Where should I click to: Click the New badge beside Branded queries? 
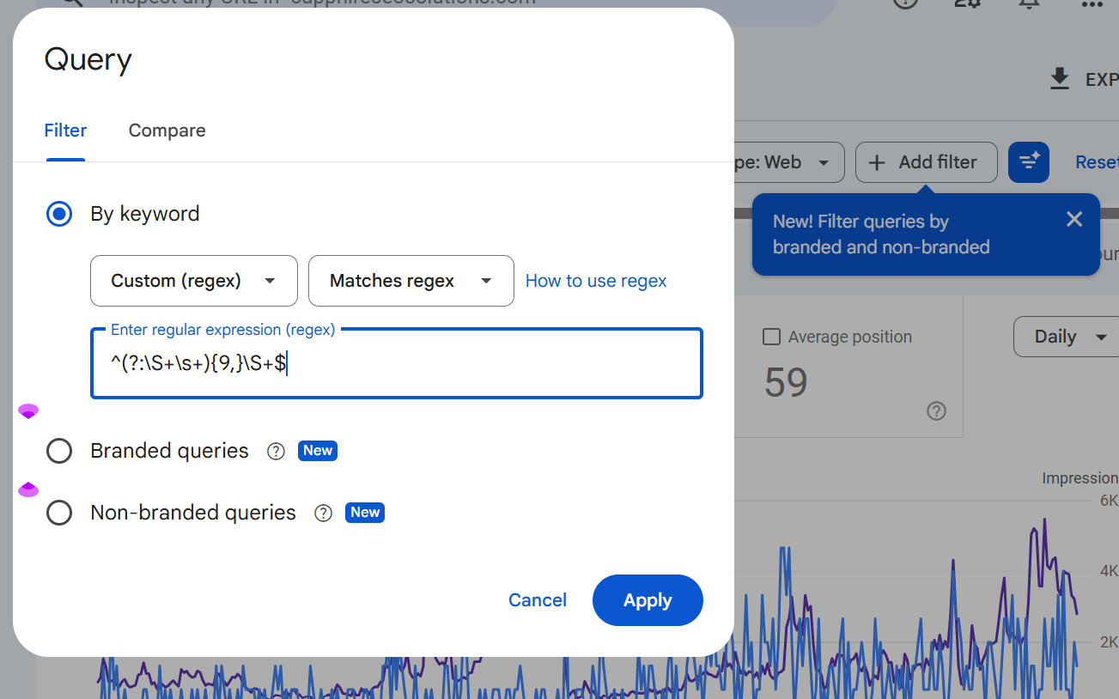[318, 451]
